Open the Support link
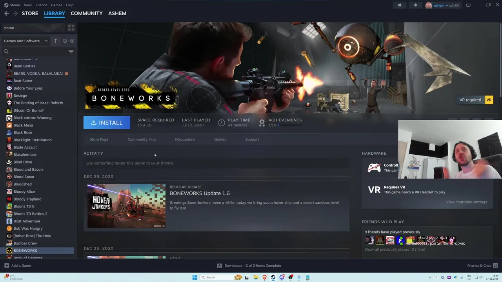The width and height of the screenshot is (502, 282). 252,139
